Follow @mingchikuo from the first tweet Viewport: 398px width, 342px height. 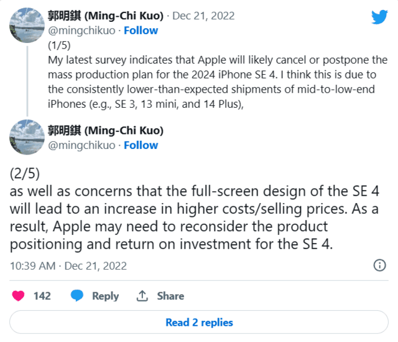(x=141, y=31)
